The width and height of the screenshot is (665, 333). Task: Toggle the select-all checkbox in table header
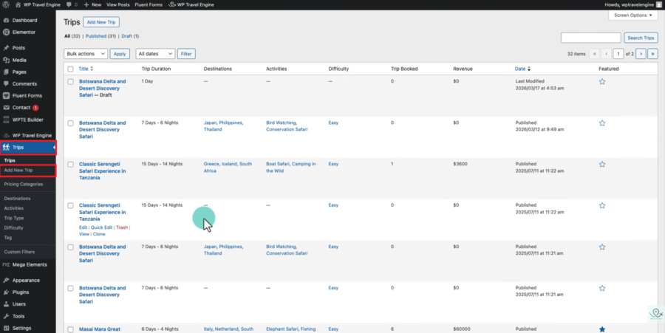[70, 69]
